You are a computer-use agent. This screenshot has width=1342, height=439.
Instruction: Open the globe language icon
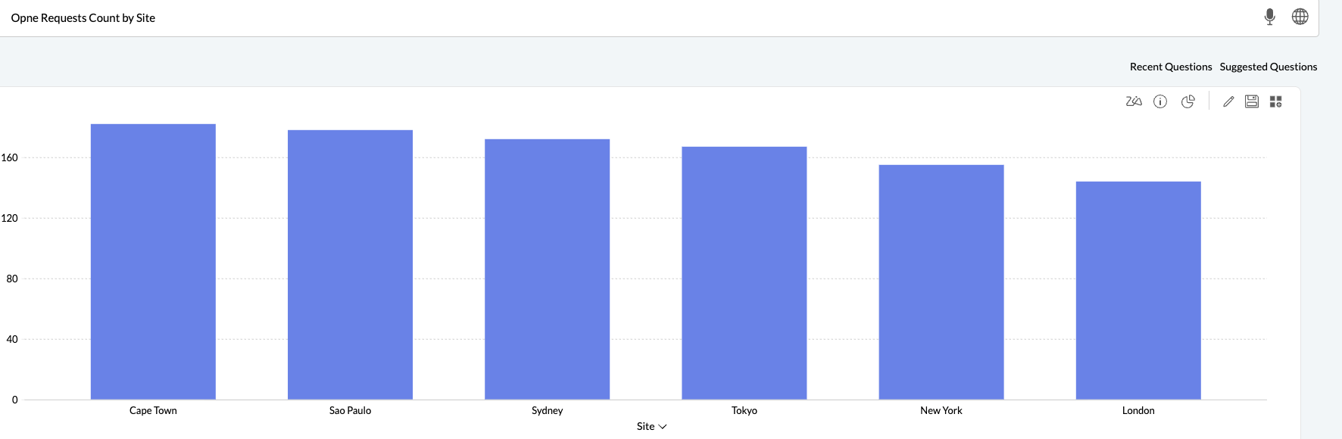pos(1300,17)
